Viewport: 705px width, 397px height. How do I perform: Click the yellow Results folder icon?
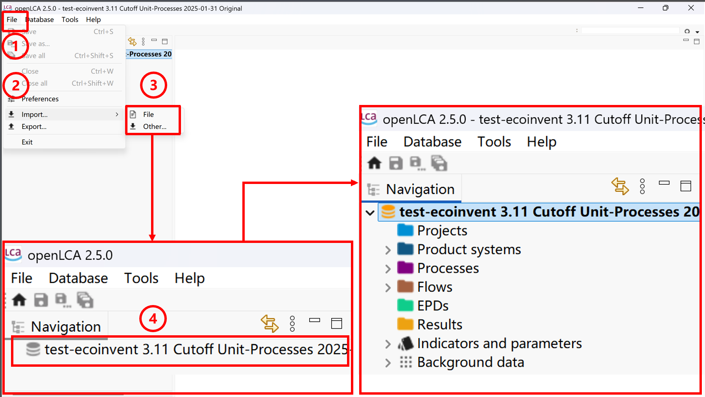tap(405, 324)
